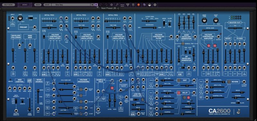Flip the RETRIG/LEGATO switch
Screen dimensions: 257x121
(23, 101)
